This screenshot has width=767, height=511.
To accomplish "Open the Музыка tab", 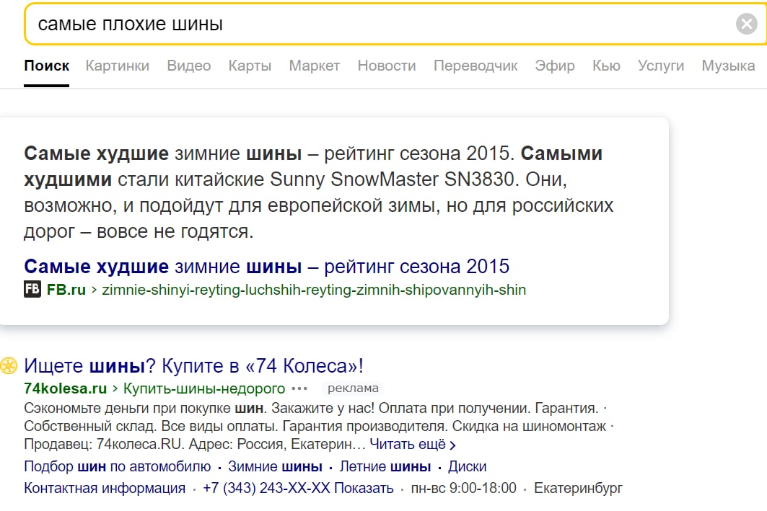I will [728, 66].
